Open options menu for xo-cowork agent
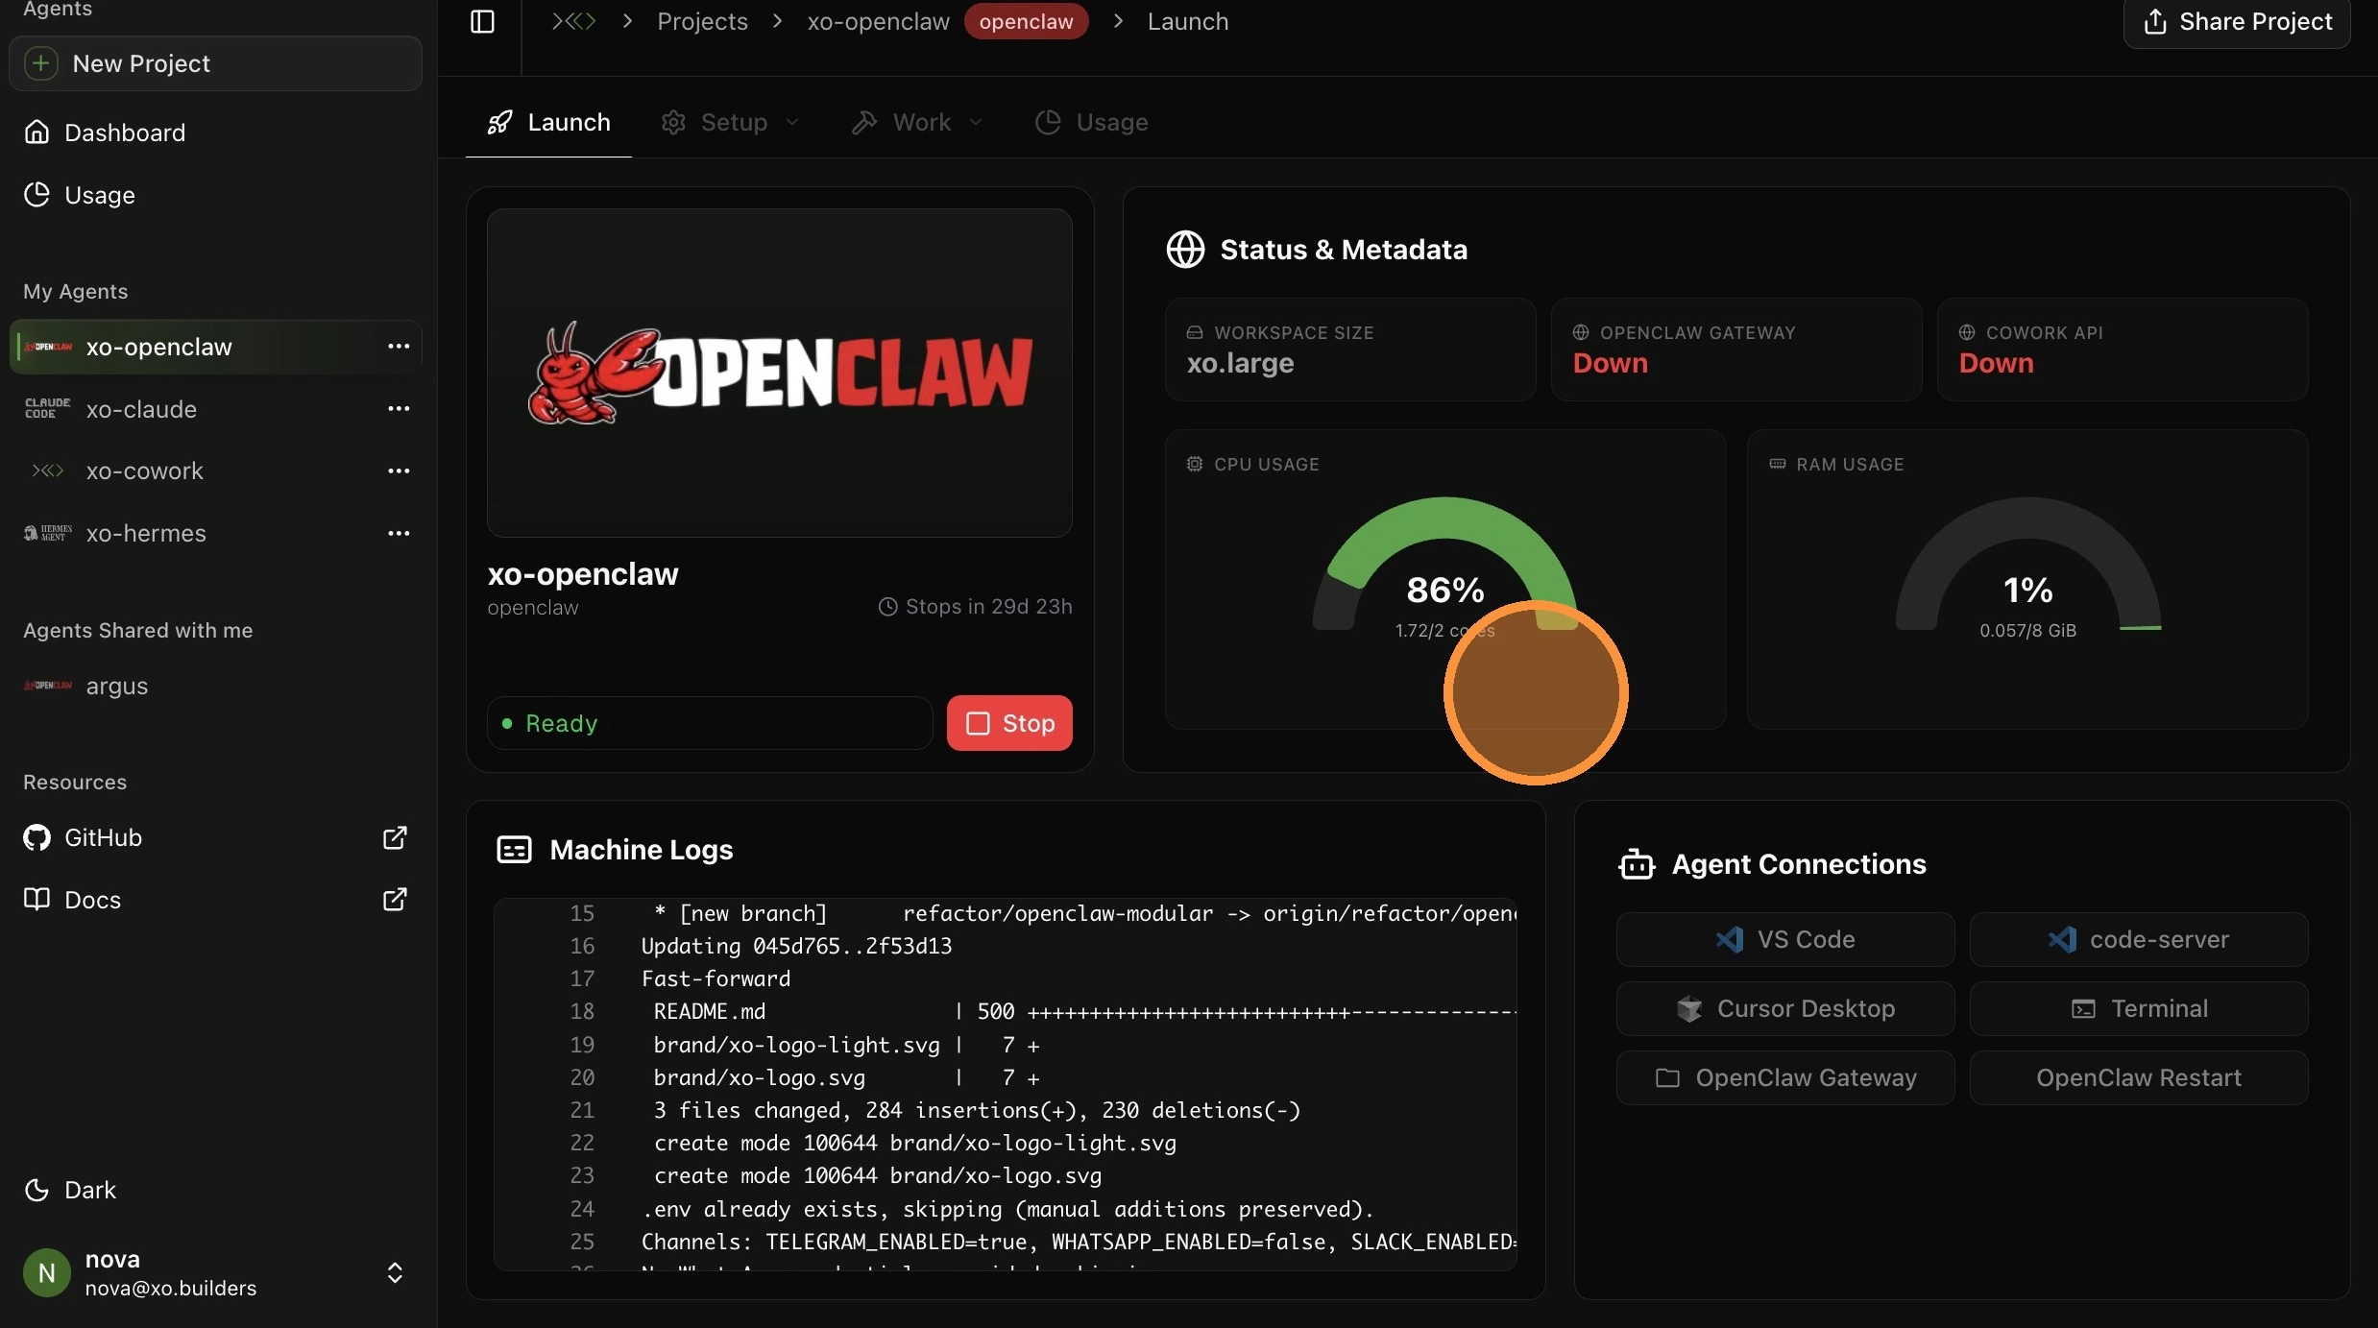The width and height of the screenshot is (2378, 1328). [399, 471]
